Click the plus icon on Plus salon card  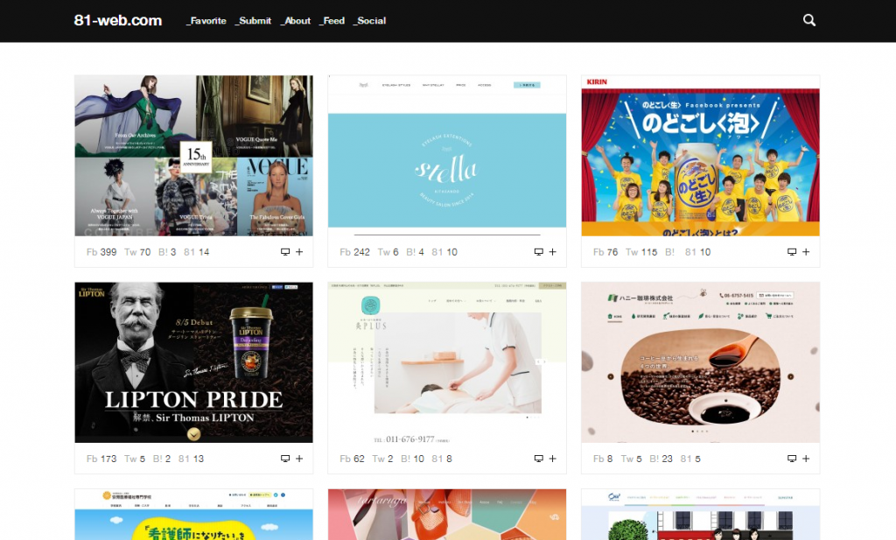553,459
